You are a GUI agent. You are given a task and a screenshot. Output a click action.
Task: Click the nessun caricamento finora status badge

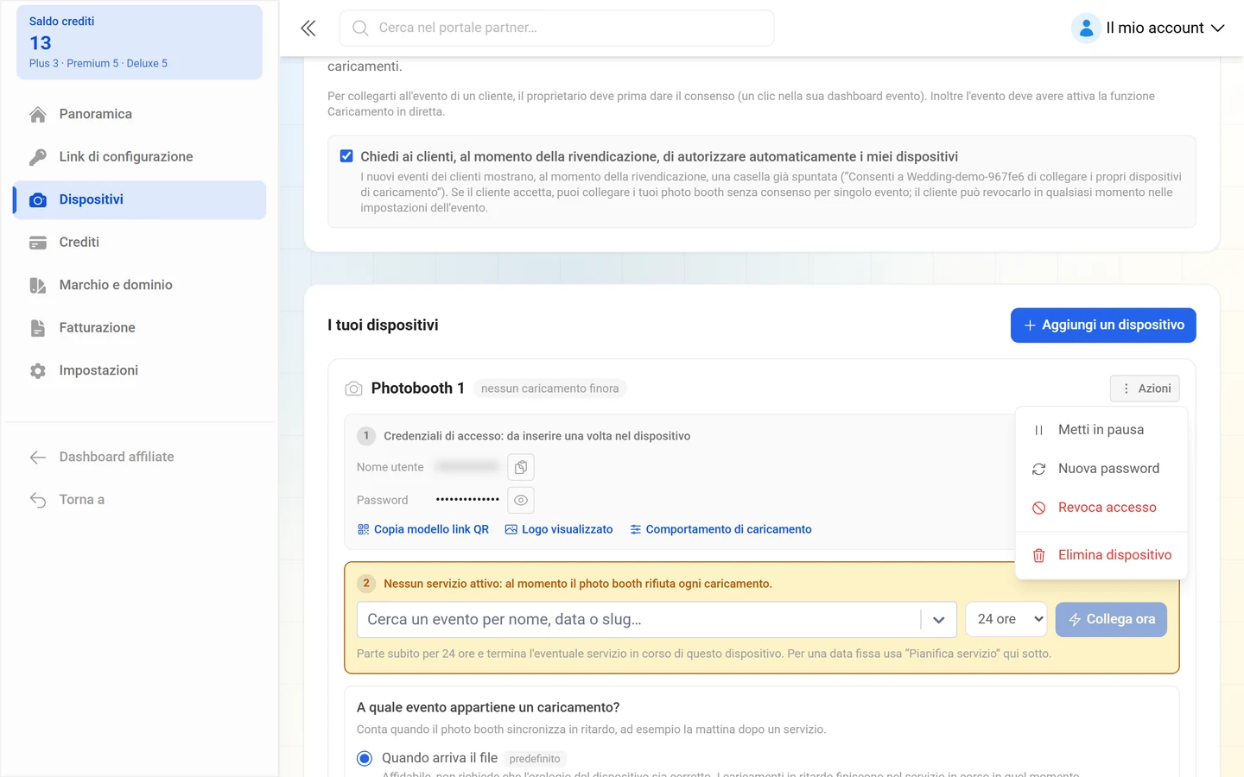point(550,388)
